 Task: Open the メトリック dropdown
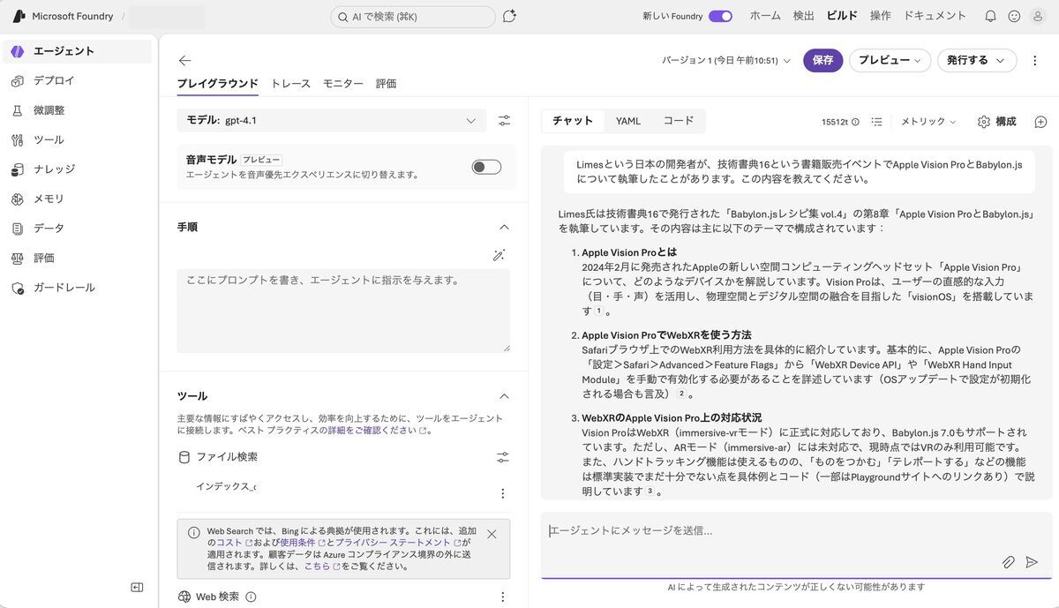click(928, 122)
